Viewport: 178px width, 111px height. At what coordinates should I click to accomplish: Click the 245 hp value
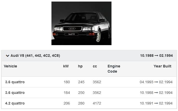(x=81, y=82)
